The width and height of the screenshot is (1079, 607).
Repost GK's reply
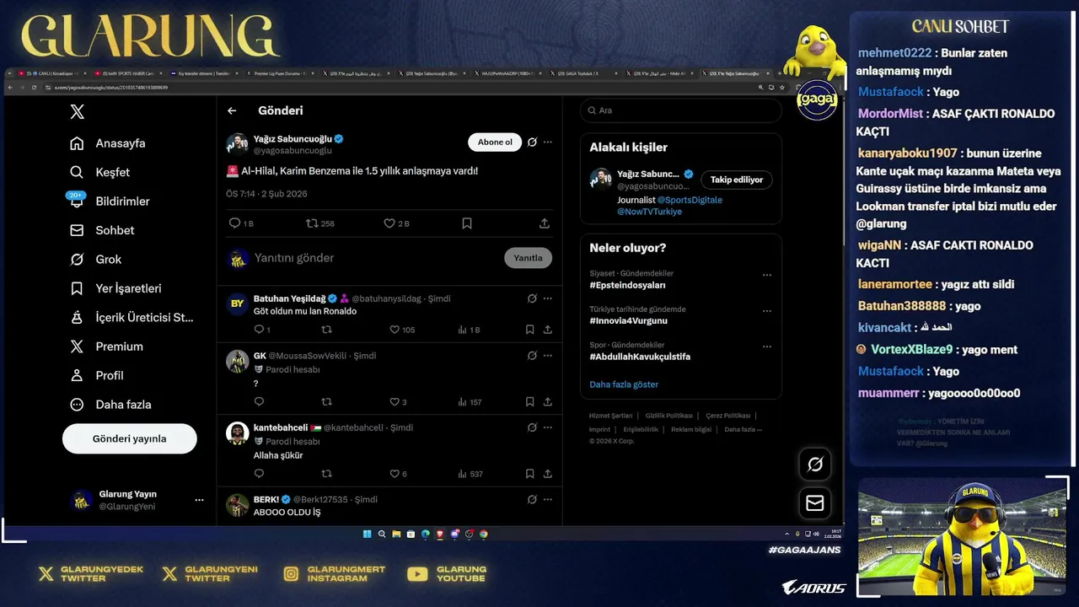click(x=326, y=402)
